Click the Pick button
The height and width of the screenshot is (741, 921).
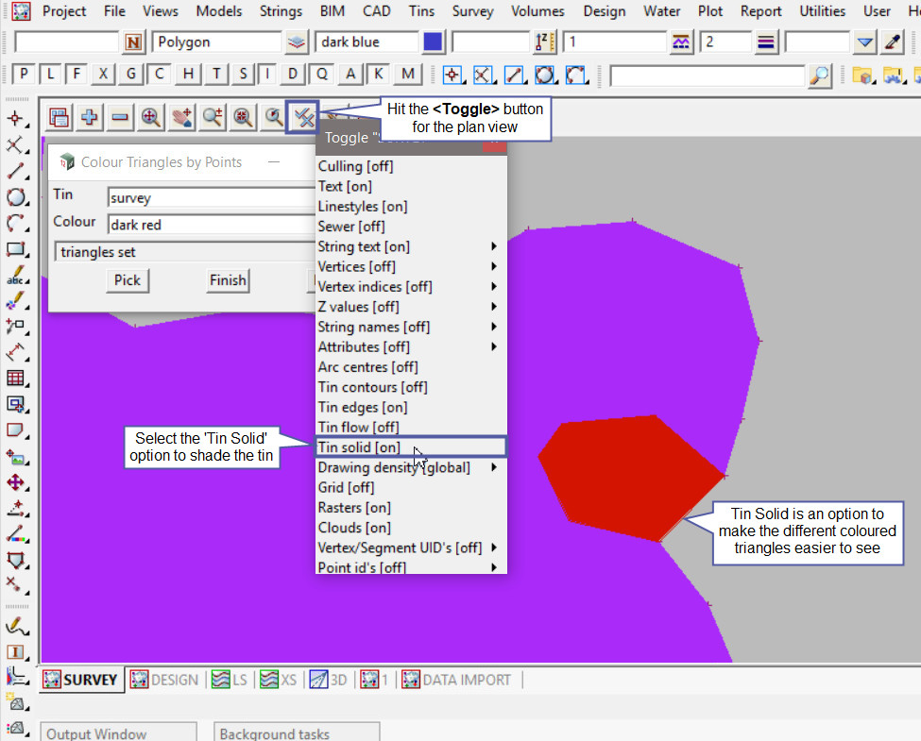pyautogui.click(x=128, y=280)
